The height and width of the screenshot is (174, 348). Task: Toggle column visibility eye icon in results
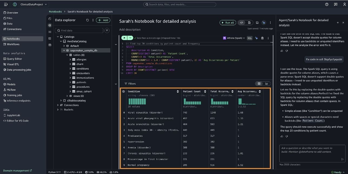pyautogui.click(x=124, y=91)
